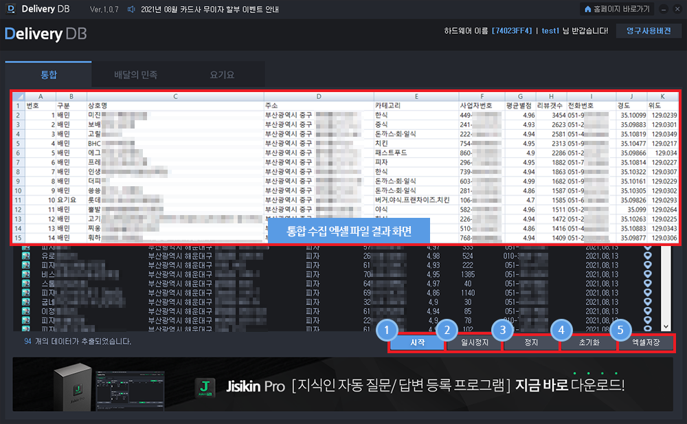
Task: Click the speaker notice icon
Action: coord(131,9)
